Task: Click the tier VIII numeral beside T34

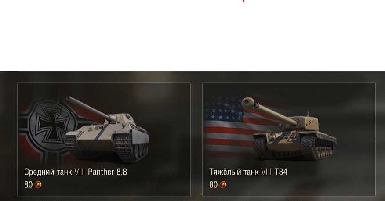Action: pos(266,172)
